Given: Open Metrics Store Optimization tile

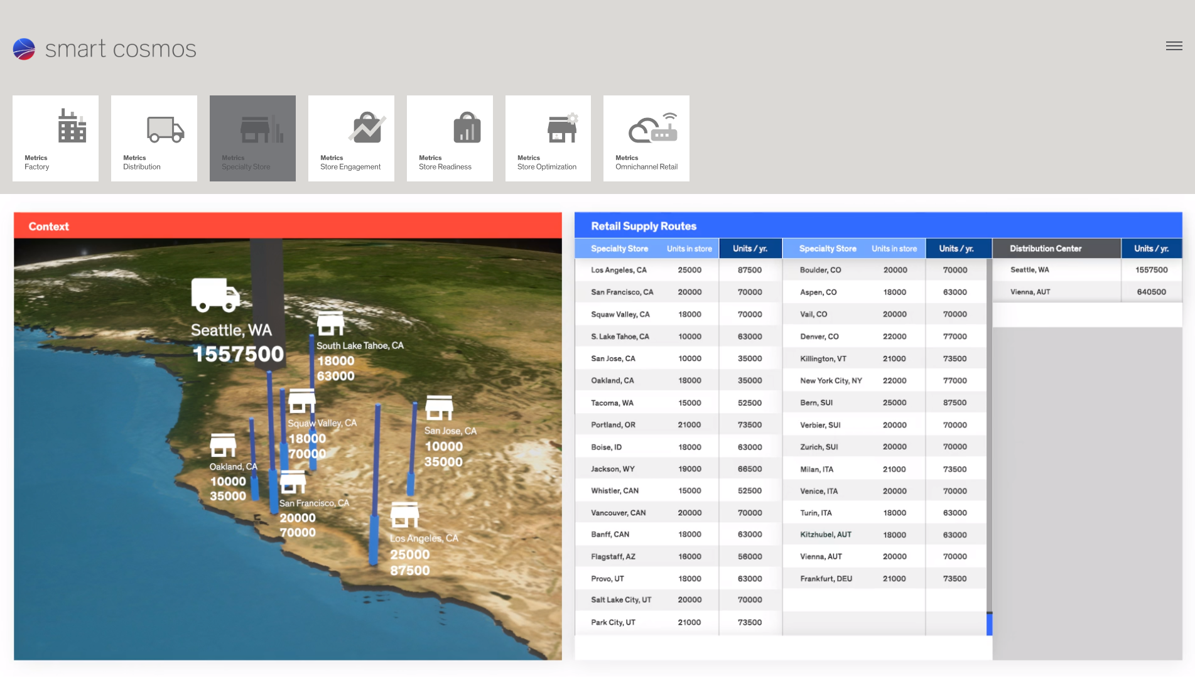Looking at the screenshot, I should 548,138.
